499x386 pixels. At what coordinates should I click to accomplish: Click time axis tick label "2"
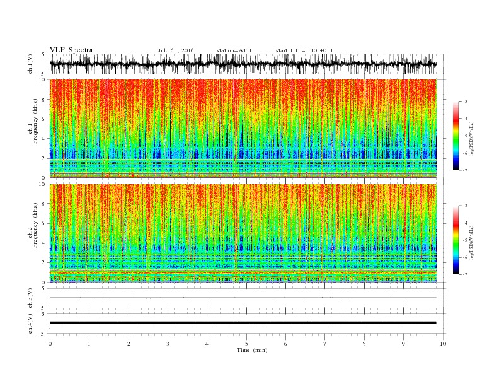[x=129, y=344]
